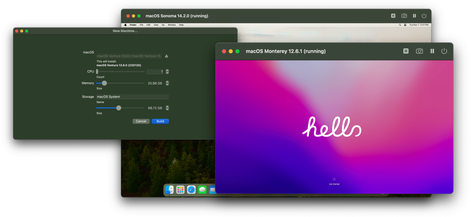The image size is (471, 217).
Task: Click the CPU count slider handle
Action: tap(97, 72)
